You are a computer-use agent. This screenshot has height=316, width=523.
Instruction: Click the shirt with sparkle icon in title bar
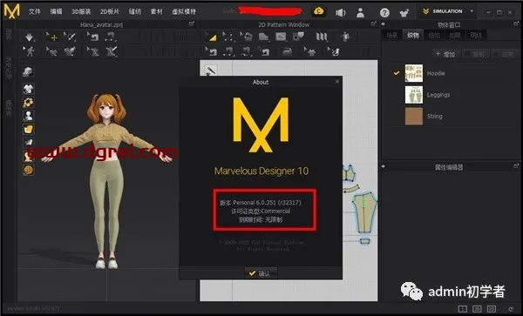tap(404, 13)
